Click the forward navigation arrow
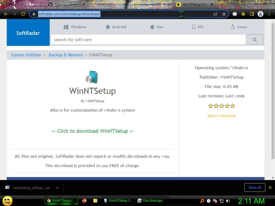The height and width of the screenshot is (206, 275). coord(15,14)
